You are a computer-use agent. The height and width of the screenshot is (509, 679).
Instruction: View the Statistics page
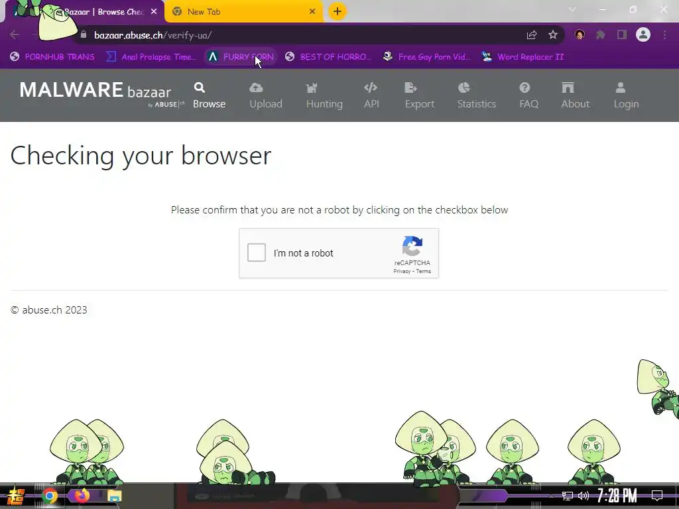coord(476,95)
